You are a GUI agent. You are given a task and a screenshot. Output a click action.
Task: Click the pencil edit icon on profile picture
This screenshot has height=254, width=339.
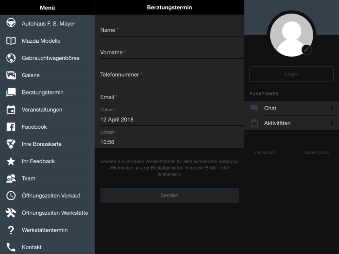306,50
